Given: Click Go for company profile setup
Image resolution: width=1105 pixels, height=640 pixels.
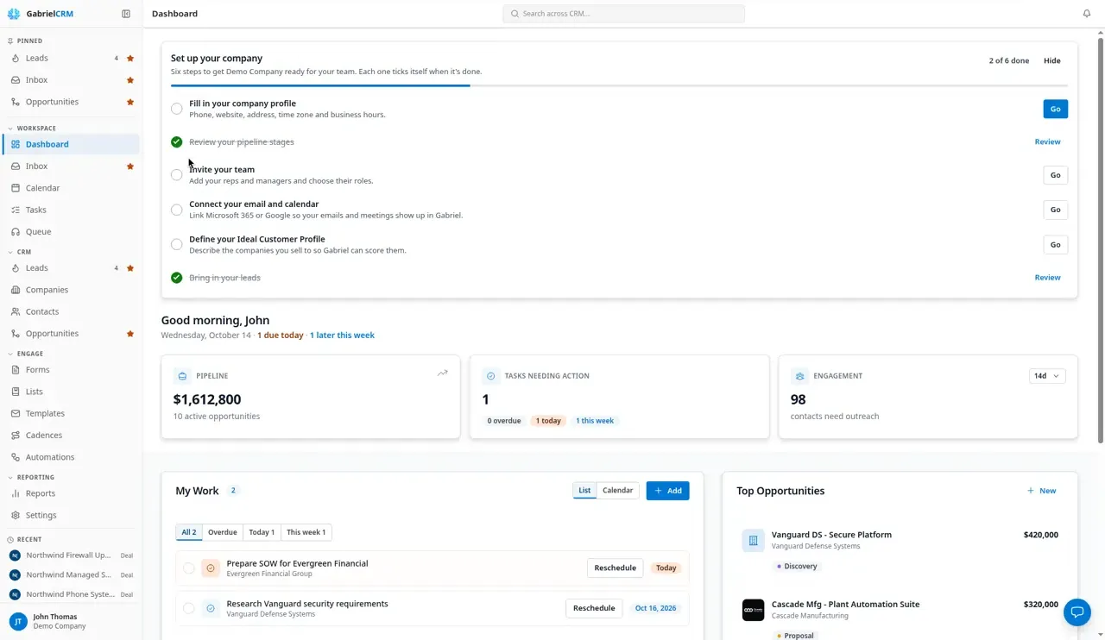Looking at the screenshot, I should tap(1055, 109).
